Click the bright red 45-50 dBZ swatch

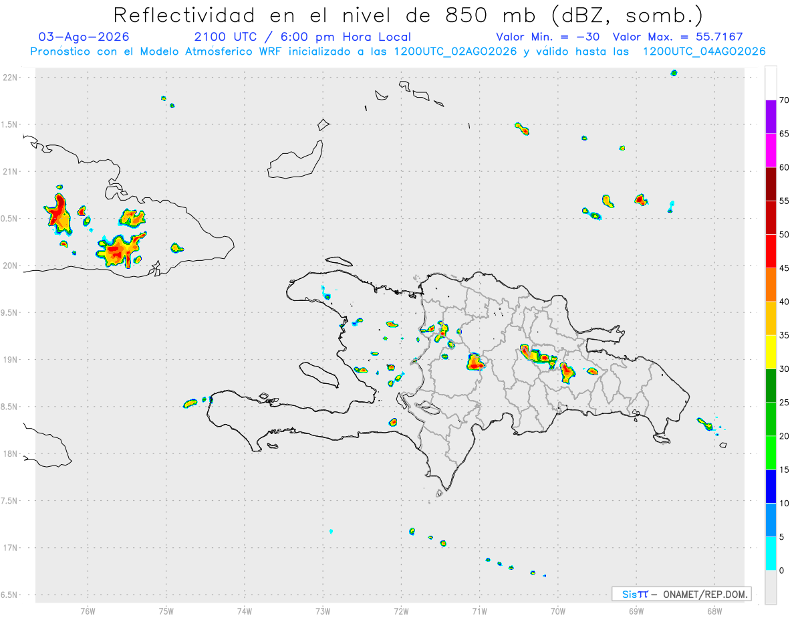tap(771, 251)
